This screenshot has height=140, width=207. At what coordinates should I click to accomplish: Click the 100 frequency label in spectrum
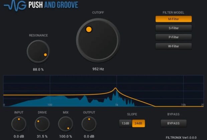[x=50, y=105]
